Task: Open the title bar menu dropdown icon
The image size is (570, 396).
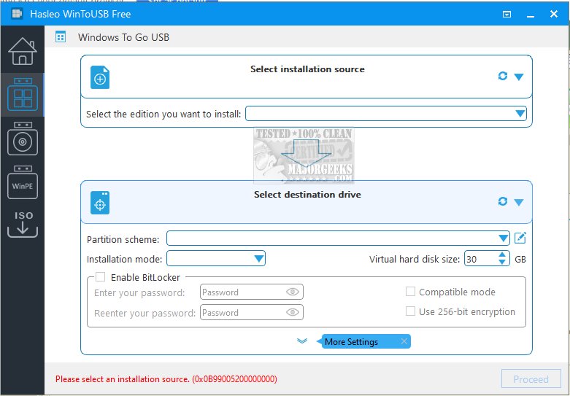Action: click(507, 14)
